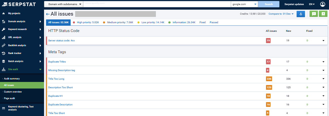This screenshot has height=116, width=329.
Task: Click orange 336 issues count badge
Action: tap(269, 79)
